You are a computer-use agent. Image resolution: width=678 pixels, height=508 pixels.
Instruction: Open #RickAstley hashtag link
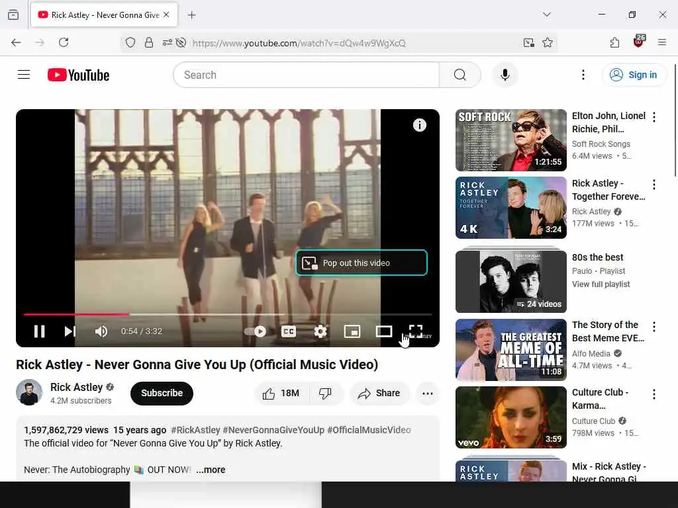(195, 430)
